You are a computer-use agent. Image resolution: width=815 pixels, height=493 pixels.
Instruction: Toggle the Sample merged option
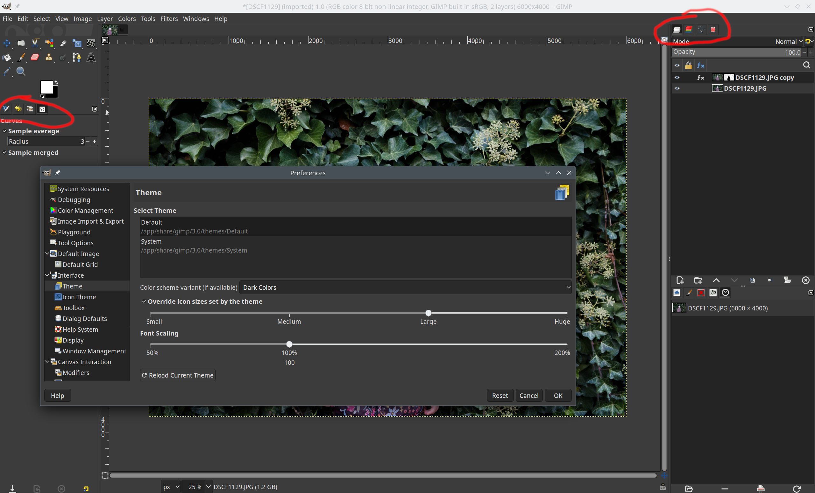(x=5, y=153)
